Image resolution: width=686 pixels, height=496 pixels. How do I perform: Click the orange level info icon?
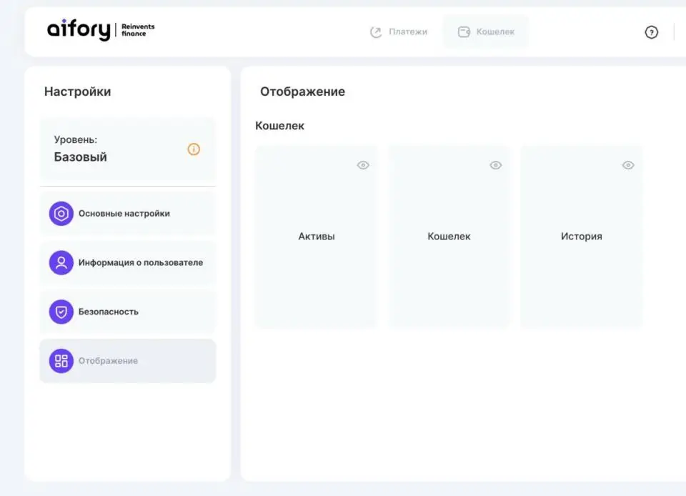tap(194, 149)
